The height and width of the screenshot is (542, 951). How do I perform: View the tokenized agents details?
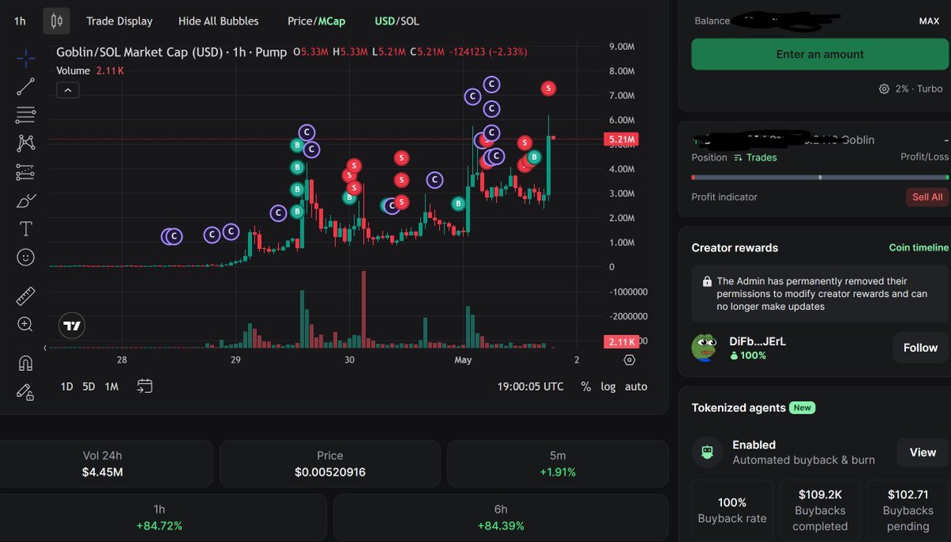(x=922, y=452)
